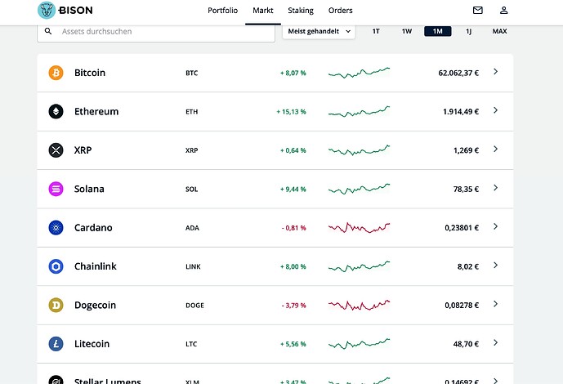This screenshot has height=384, width=563.
Task: Click the Solana coin icon
Action: click(x=56, y=189)
